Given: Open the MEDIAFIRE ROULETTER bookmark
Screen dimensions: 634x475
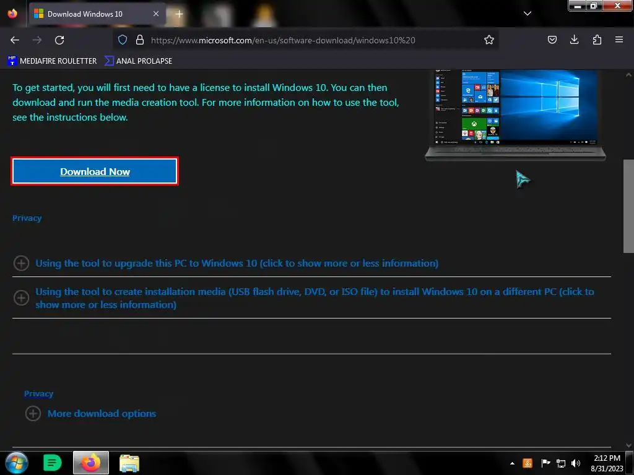Looking at the screenshot, I should (x=52, y=61).
